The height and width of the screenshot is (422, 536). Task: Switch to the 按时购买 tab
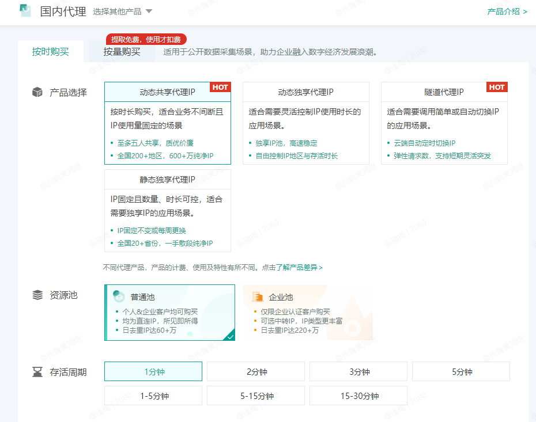pos(51,52)
